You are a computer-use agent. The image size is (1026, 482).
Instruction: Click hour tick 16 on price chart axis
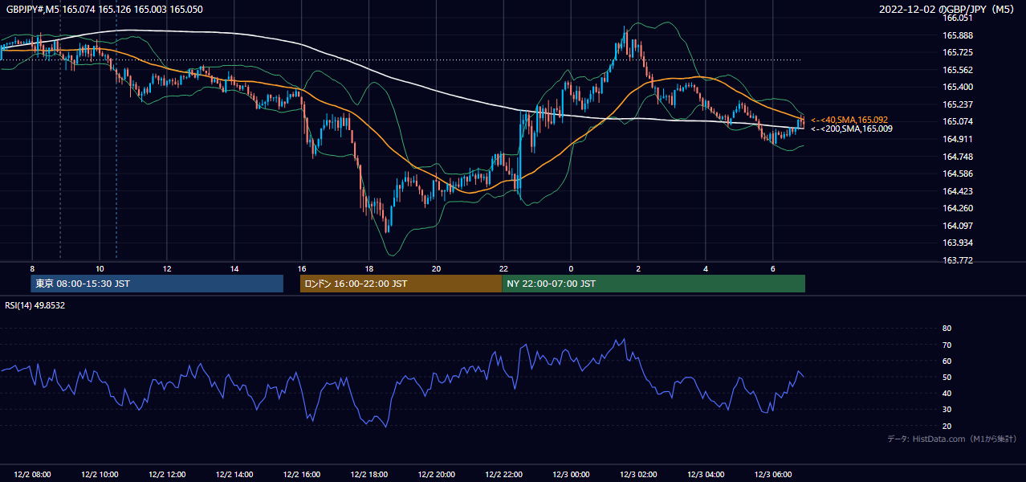302,268
